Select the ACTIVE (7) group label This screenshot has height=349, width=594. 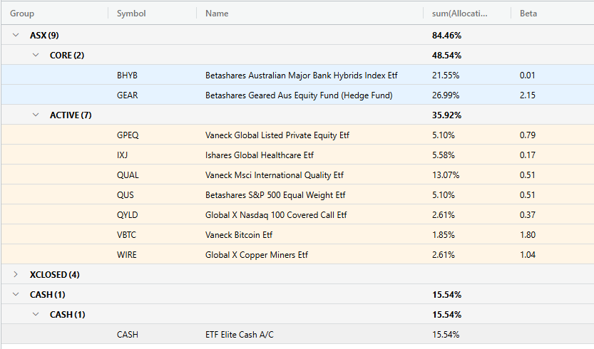coord(71,115)
